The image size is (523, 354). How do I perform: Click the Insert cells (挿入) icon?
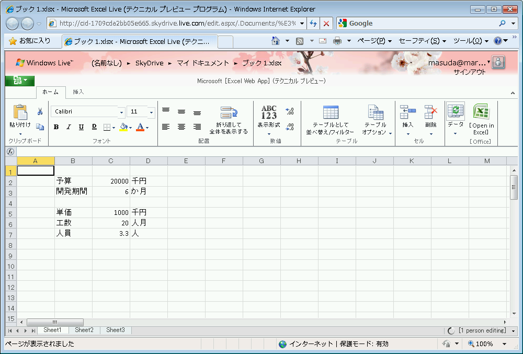click(x=407, y=112)
